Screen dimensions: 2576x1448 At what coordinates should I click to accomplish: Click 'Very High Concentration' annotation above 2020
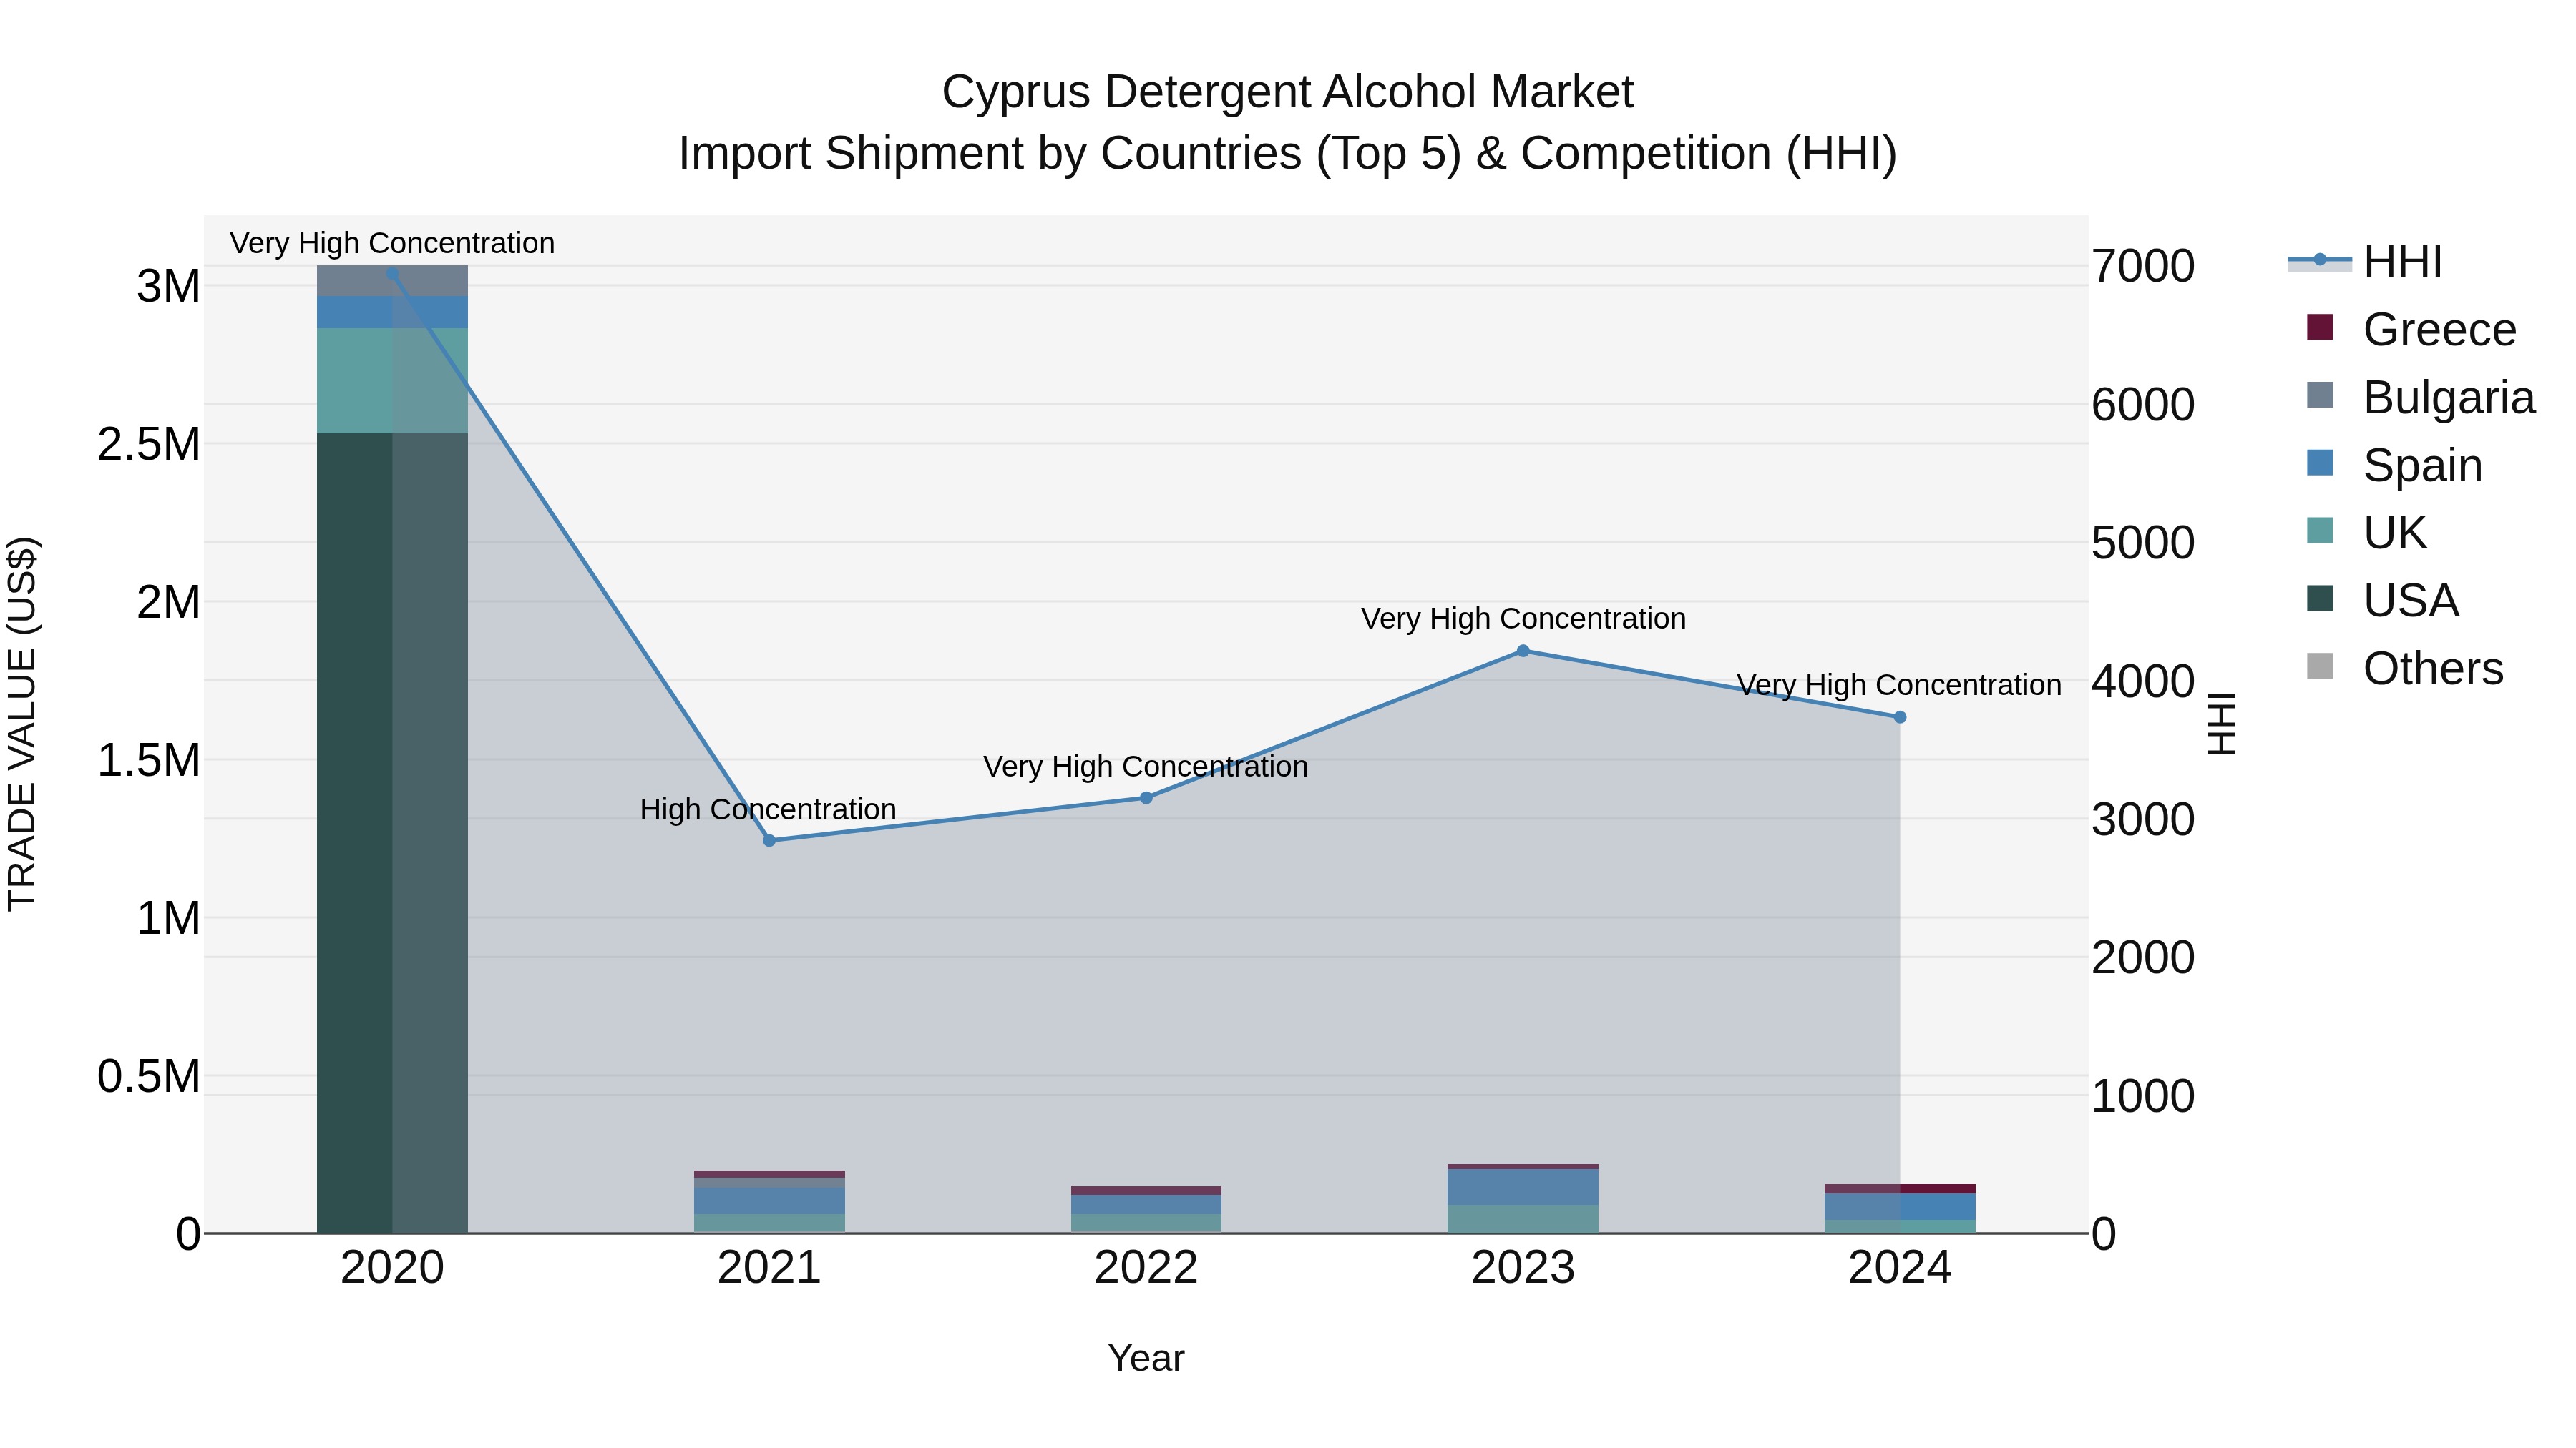(x=392, y=243)
